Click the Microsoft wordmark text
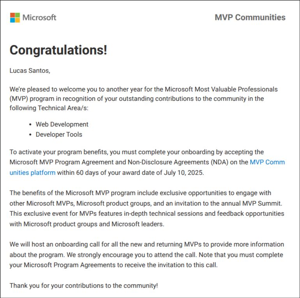The height and width of the screenshot is (298, 300). point(39,18)
